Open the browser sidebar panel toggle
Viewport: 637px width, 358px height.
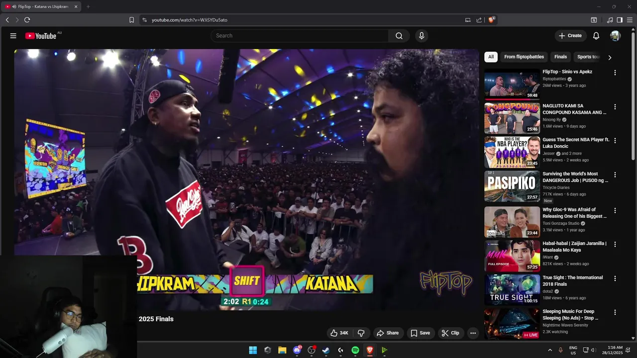pyautogui.click(x=620, y=20)
